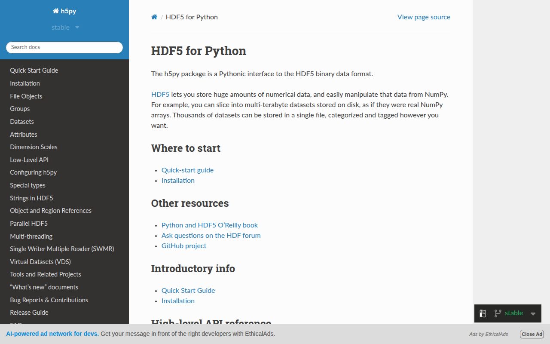Open Multi-threading sidebar entry
Screen dimensions: 550x344
pyautogui.click(x=31, y=236)
